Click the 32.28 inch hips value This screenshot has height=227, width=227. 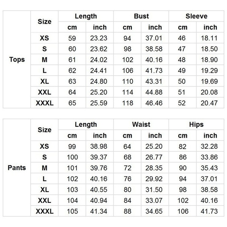point(210,146)
